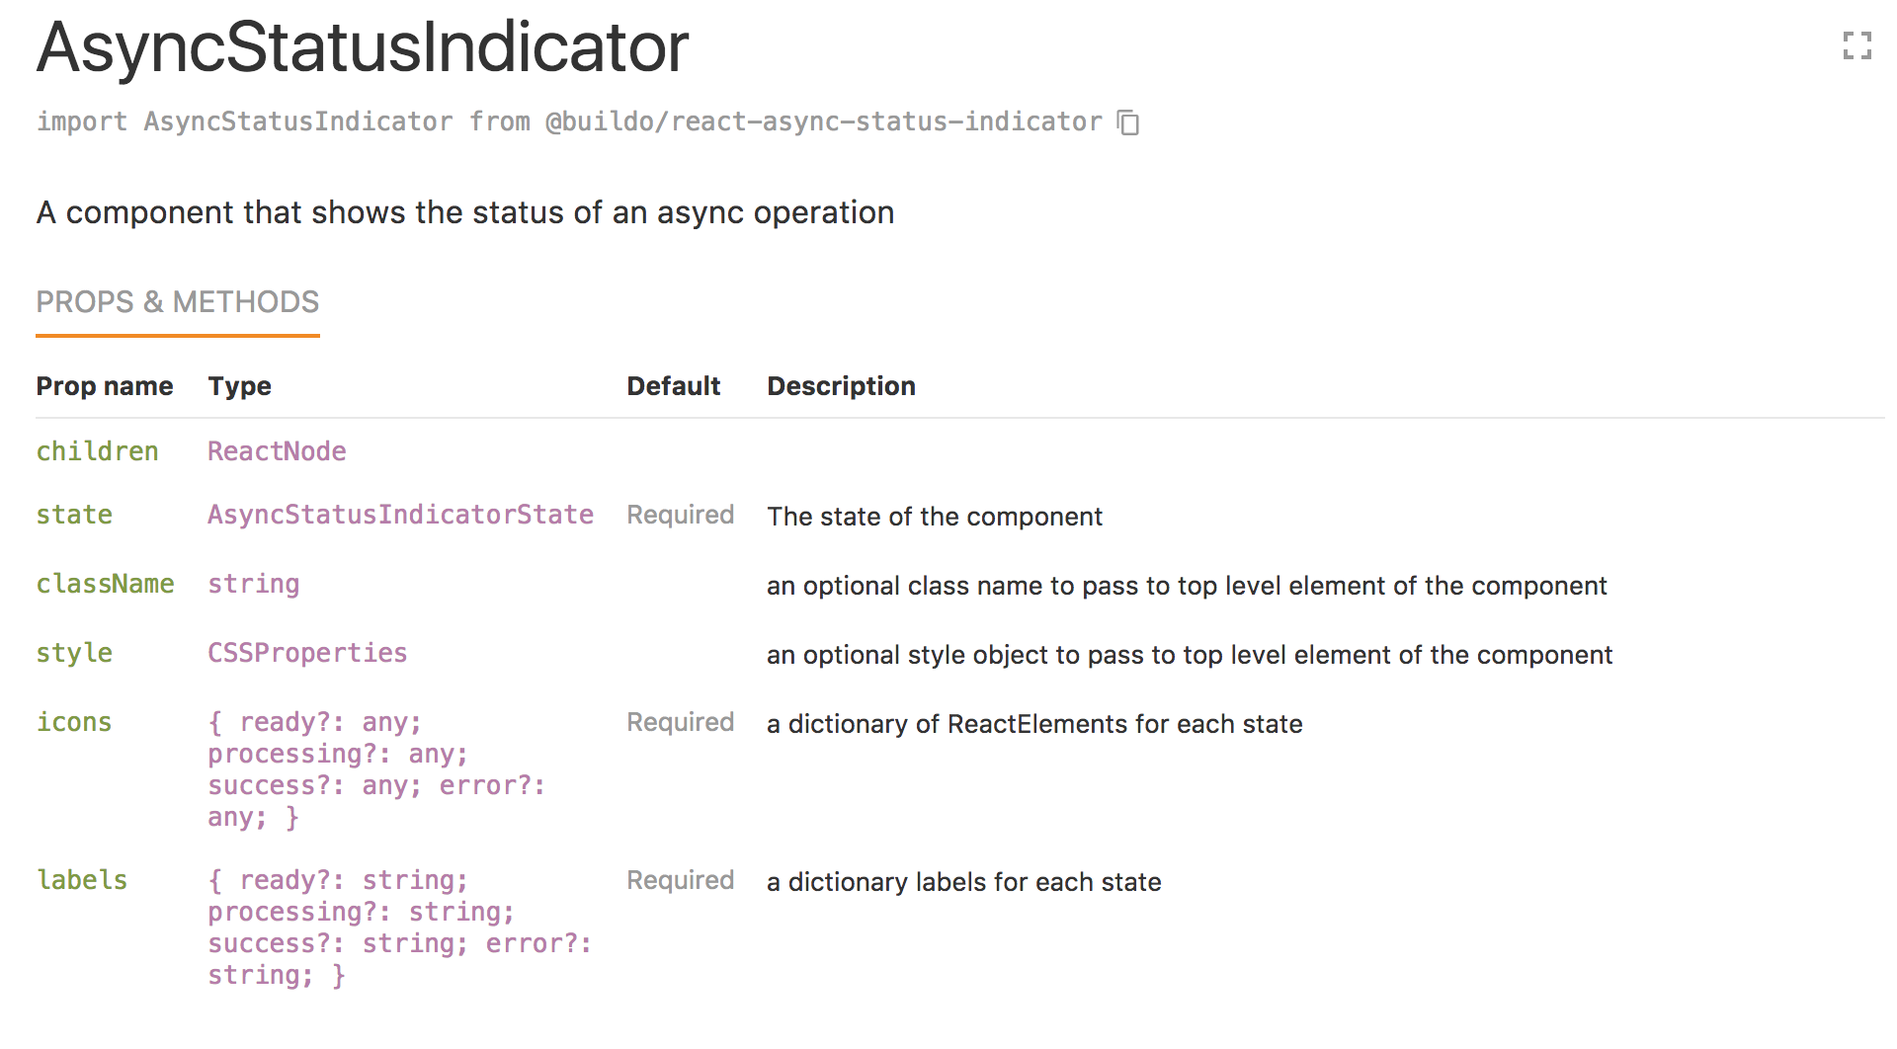The image size is (1897, 1049).
Task: Click the Prop name column header
Action: (x=105, y=386)
